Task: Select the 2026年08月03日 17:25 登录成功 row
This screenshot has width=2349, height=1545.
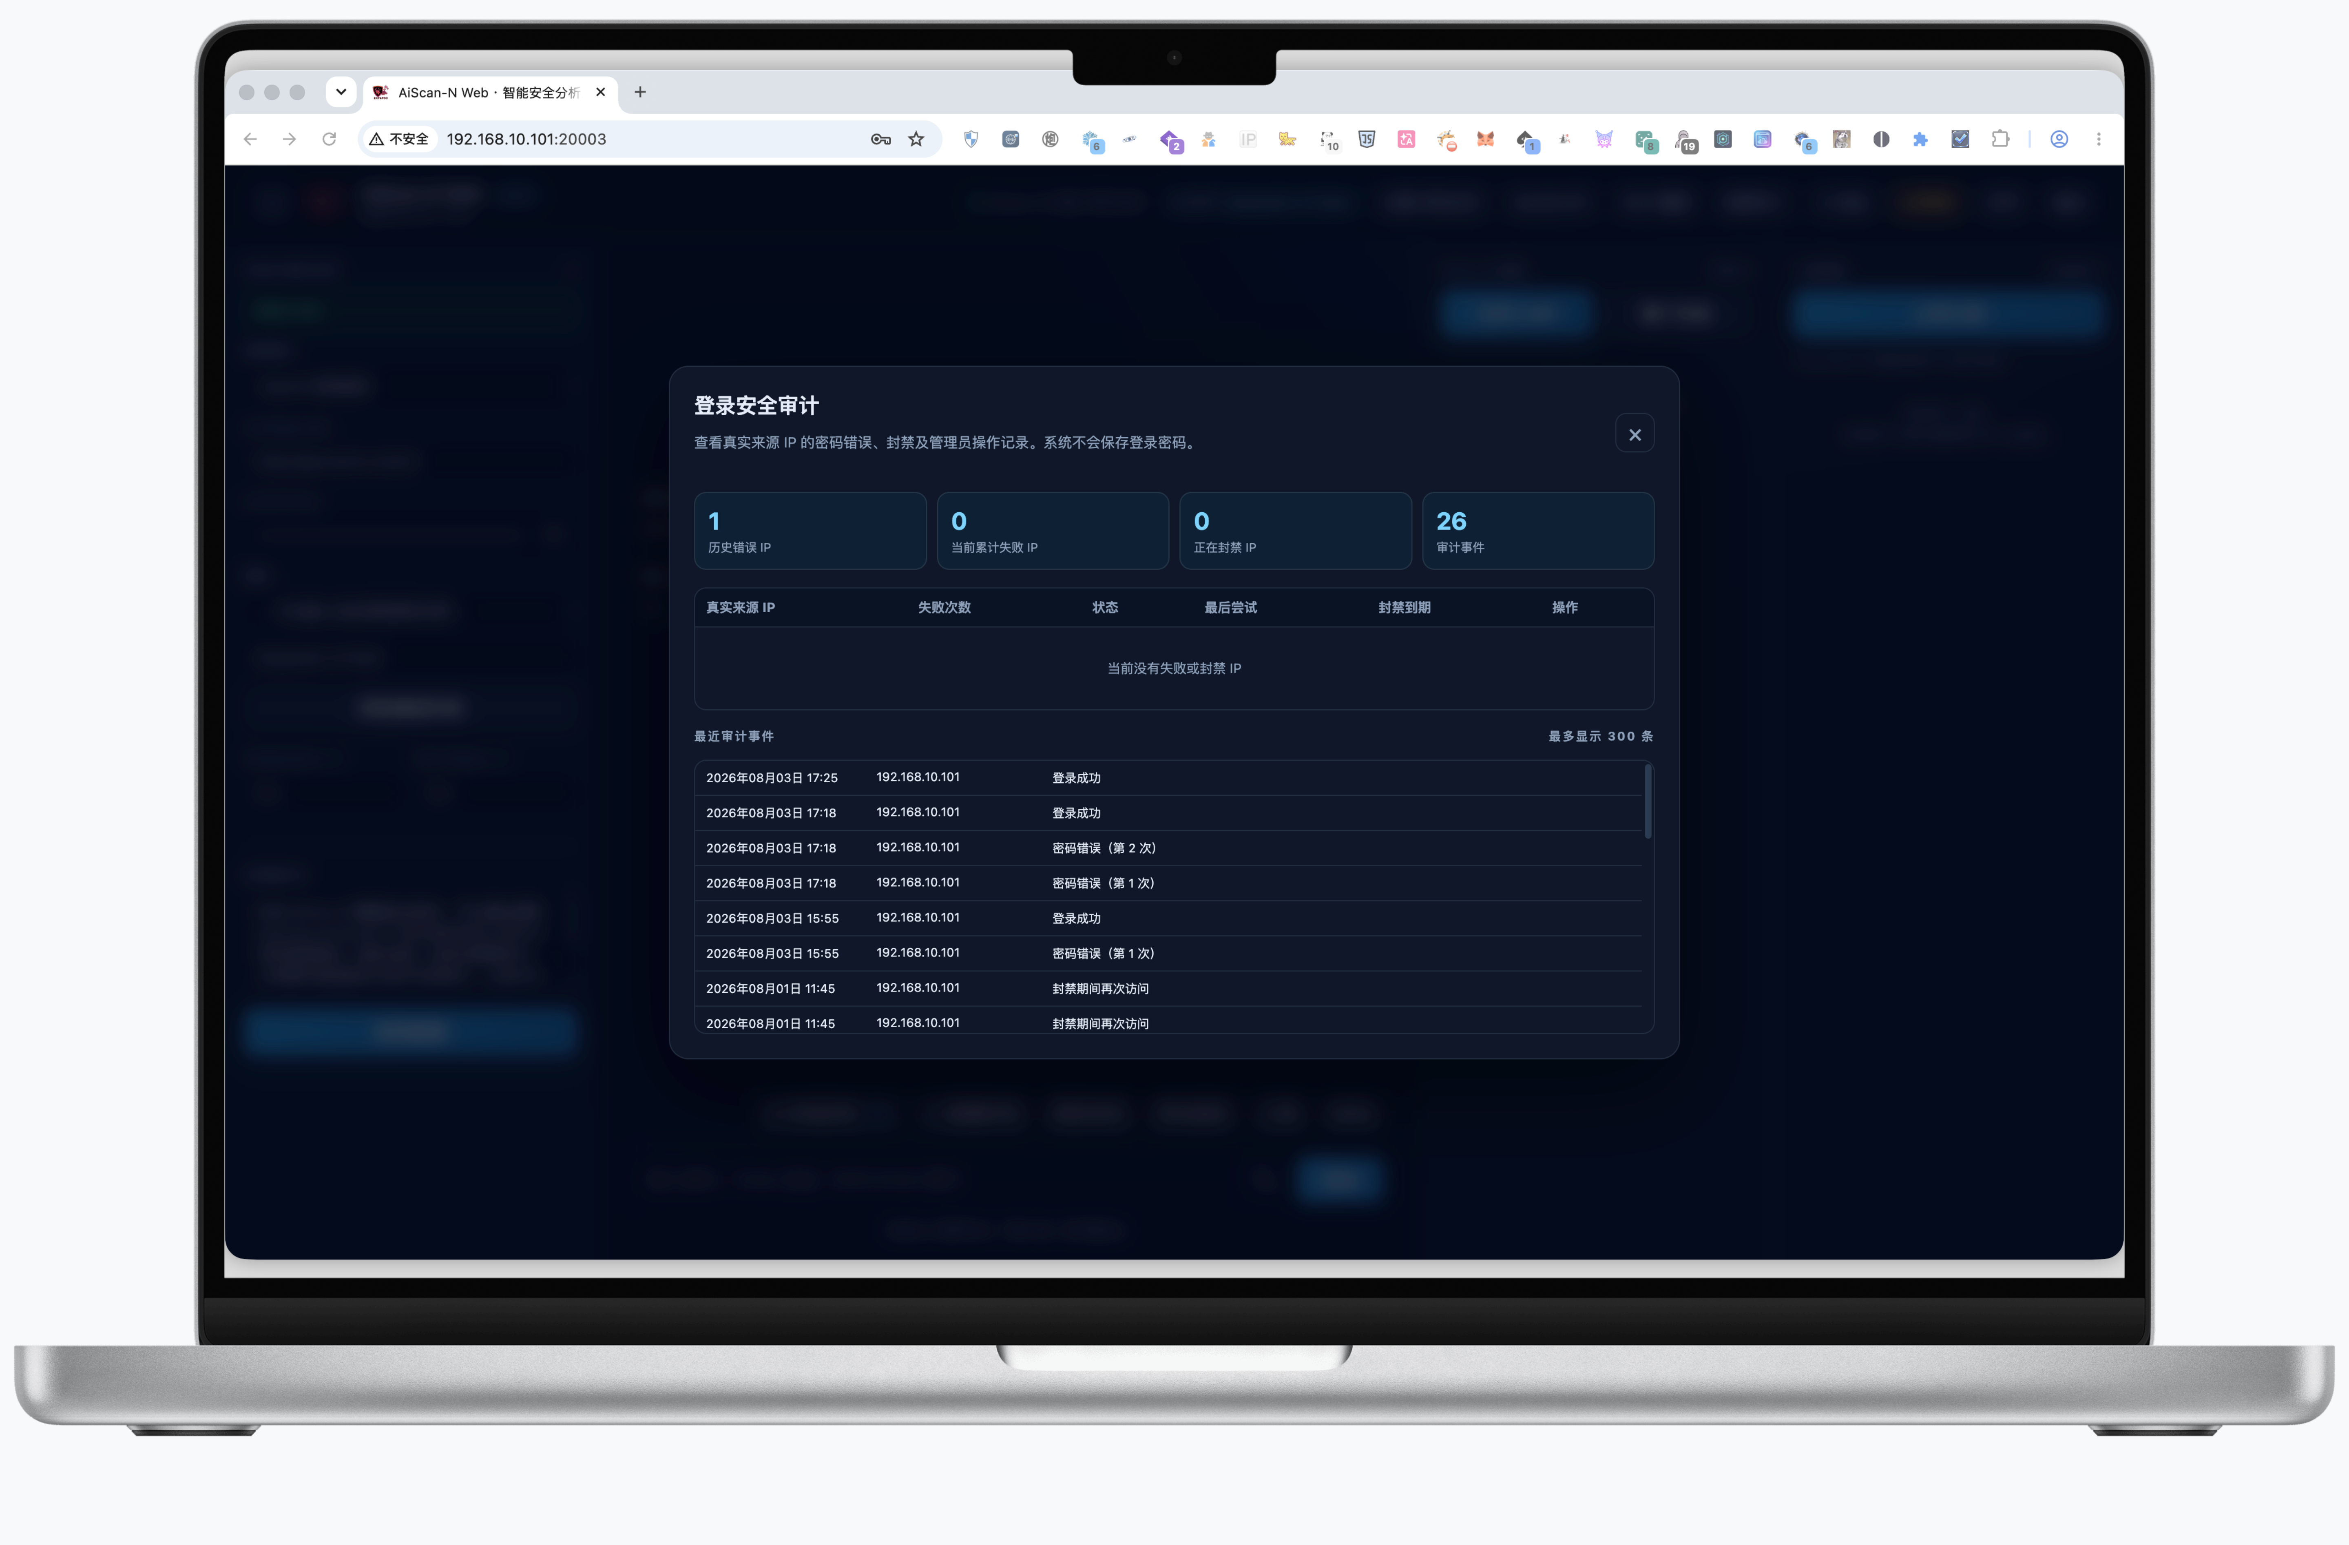Action: click(1168, 778)
